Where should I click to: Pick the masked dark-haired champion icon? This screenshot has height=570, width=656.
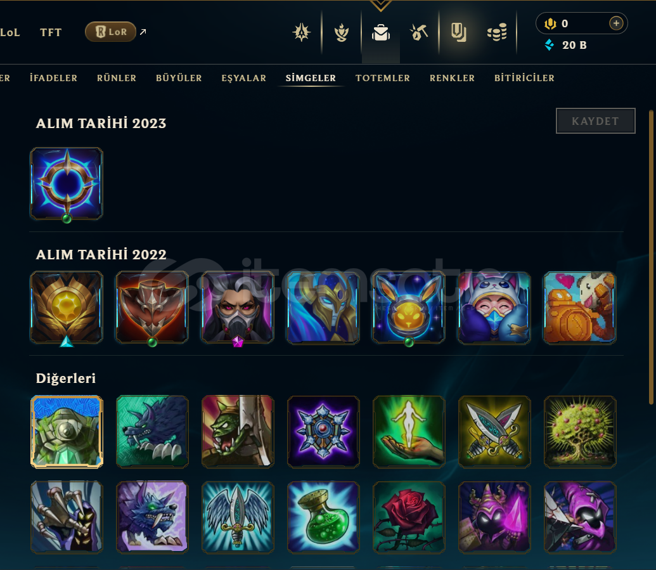[238, 307]
